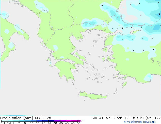Select the 40–45 mm magenta swatch
Image resolution: width=161 pixels, height=124 pixels.
pyautogui.click(x=69, y=121)
